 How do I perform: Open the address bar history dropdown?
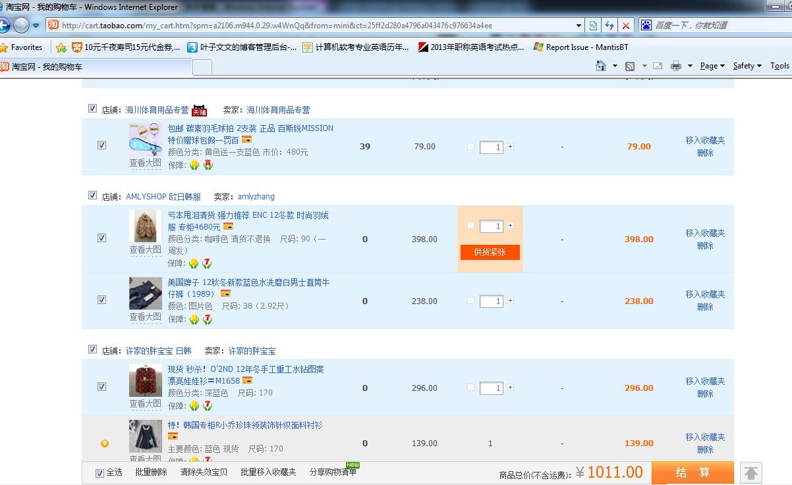click(579, 26)
